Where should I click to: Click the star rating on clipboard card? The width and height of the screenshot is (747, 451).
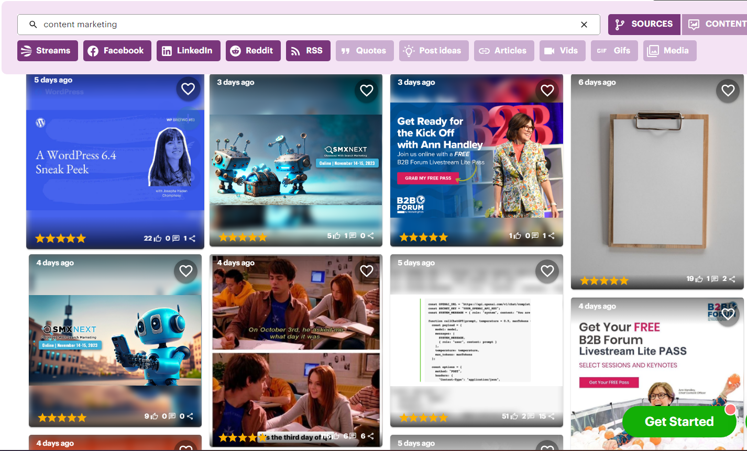[x=604, y=281]
